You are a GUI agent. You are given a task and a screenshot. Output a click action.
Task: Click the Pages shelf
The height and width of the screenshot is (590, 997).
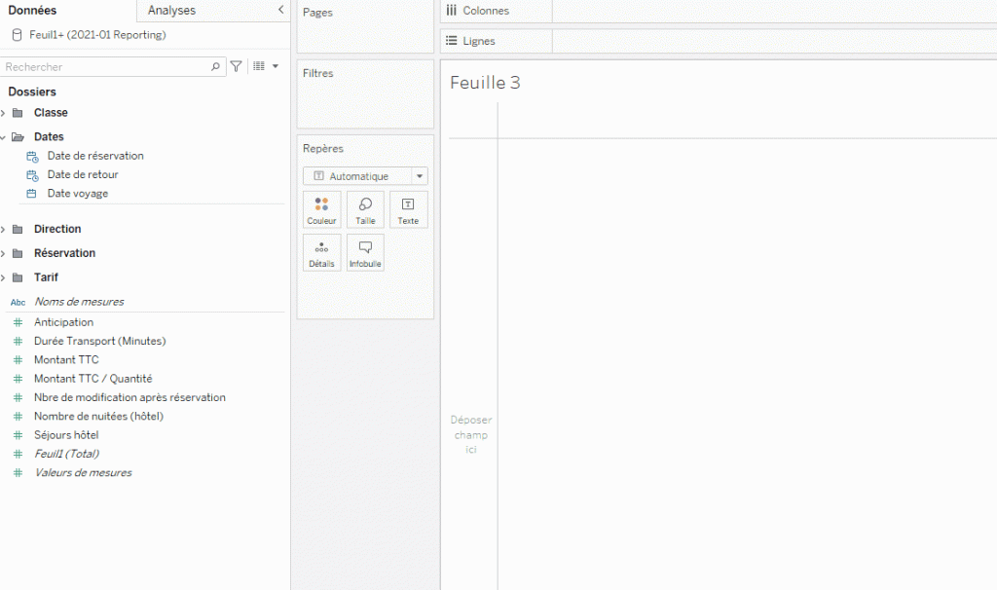(x=366, y=26)
